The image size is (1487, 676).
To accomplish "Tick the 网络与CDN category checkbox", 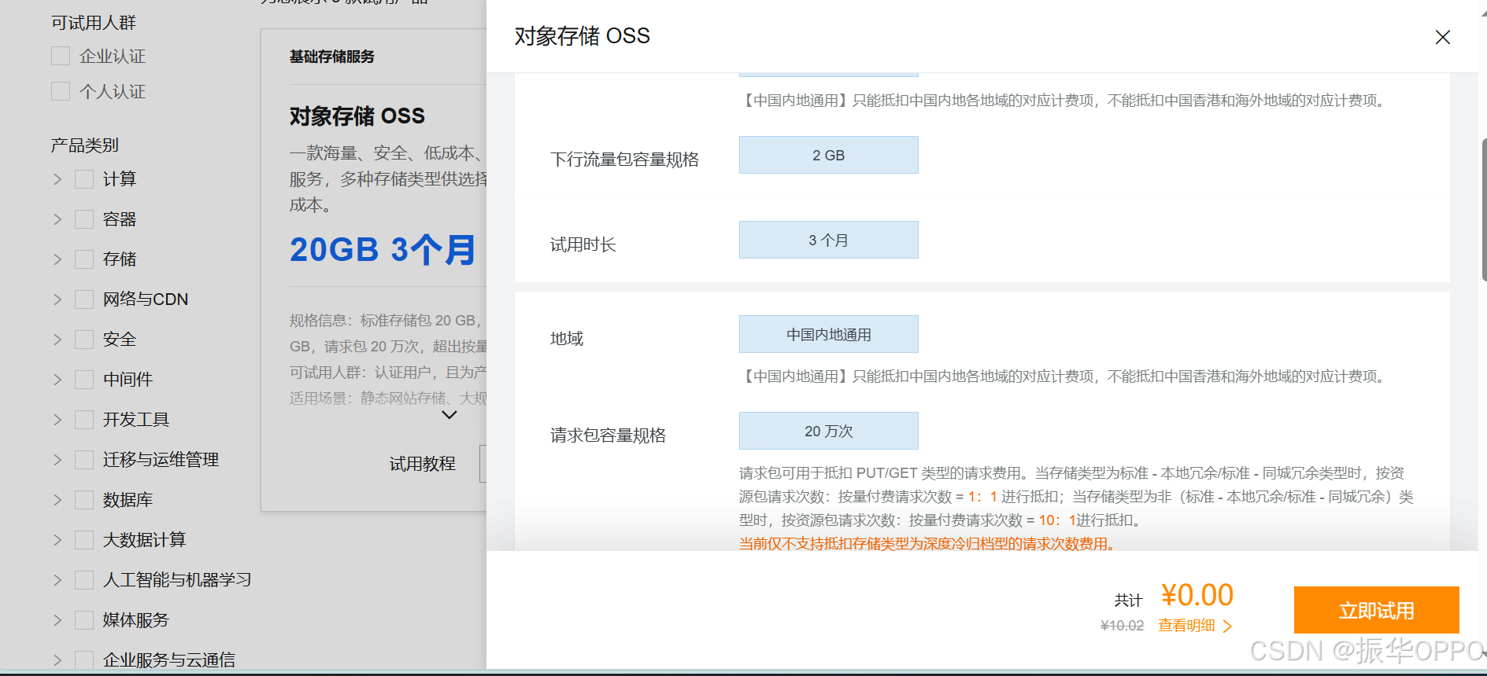I will point(84,299).
